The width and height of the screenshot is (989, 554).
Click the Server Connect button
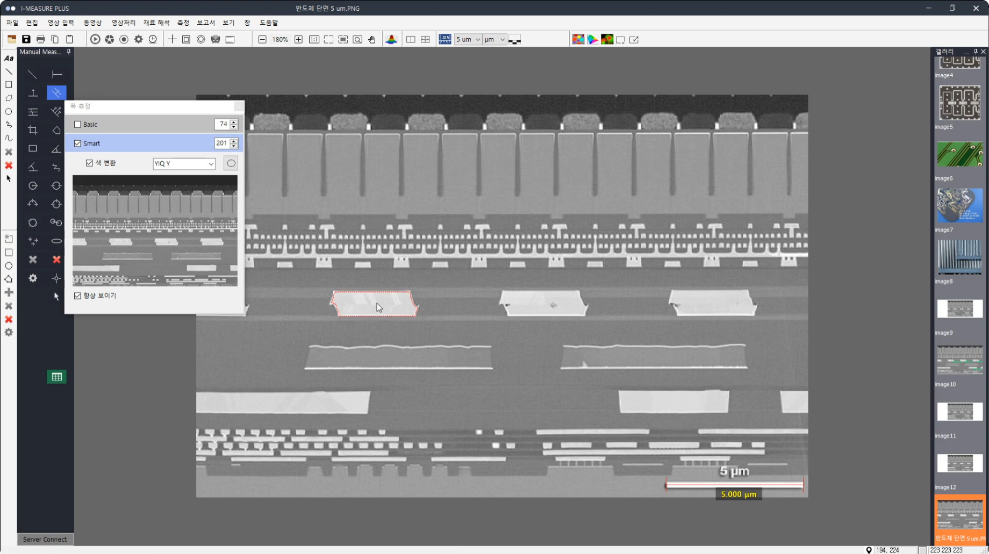(45, 539)
